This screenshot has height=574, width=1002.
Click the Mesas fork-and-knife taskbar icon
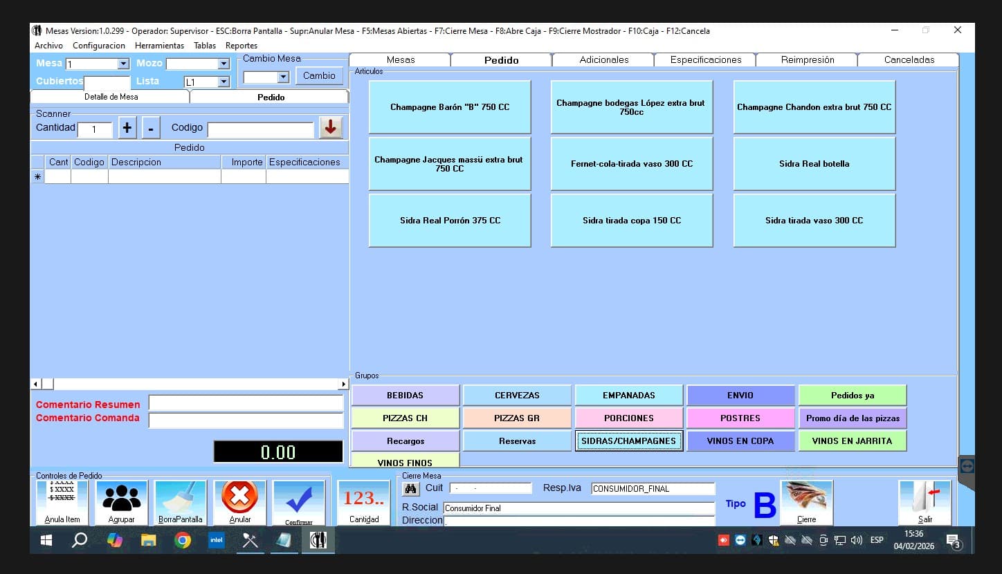point(318,540)
